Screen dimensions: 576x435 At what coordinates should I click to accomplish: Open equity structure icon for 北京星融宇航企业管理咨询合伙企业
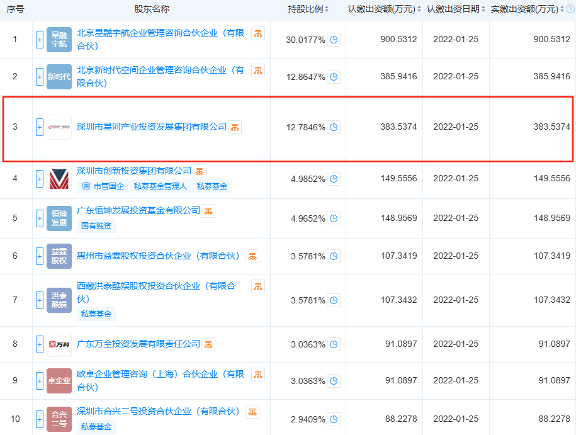point(258,33)
